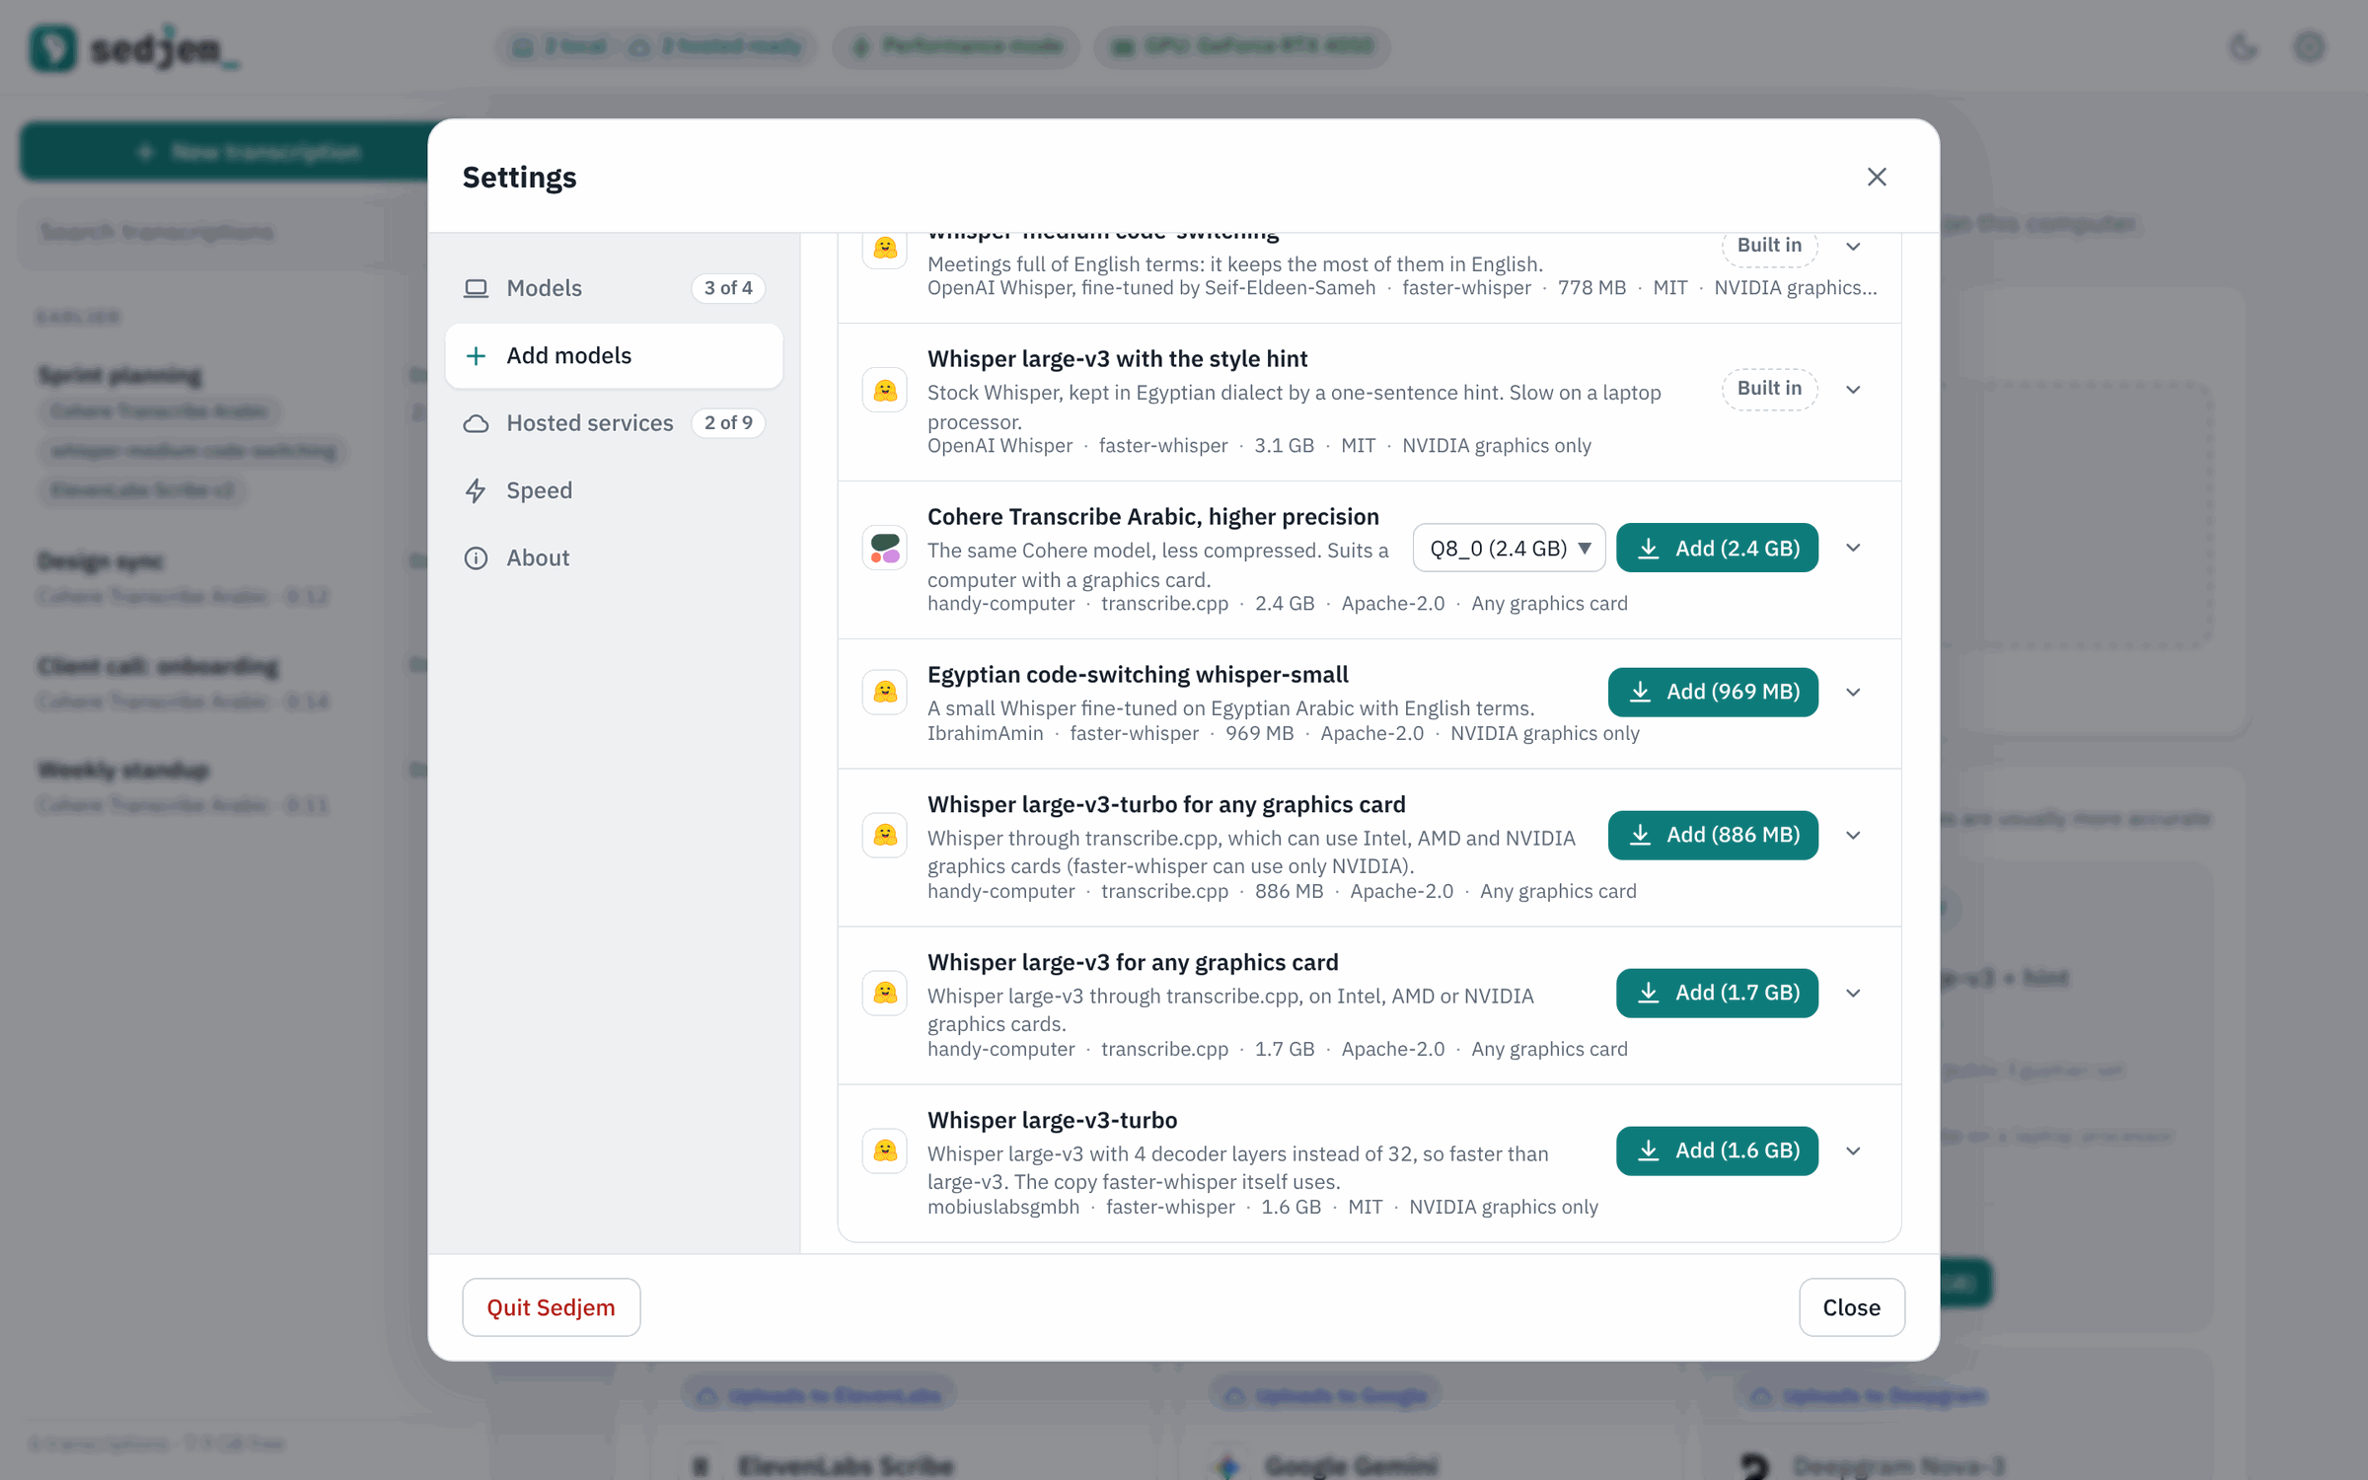Viewport: 2368px width, 1480px height.
Task: Open the Models section in Settings
Action: pyautogui.click(x=614, y=288)
